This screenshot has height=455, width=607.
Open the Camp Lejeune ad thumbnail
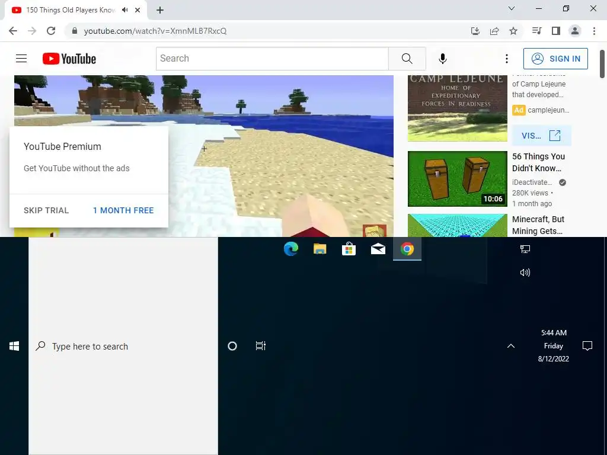(458, 108)
